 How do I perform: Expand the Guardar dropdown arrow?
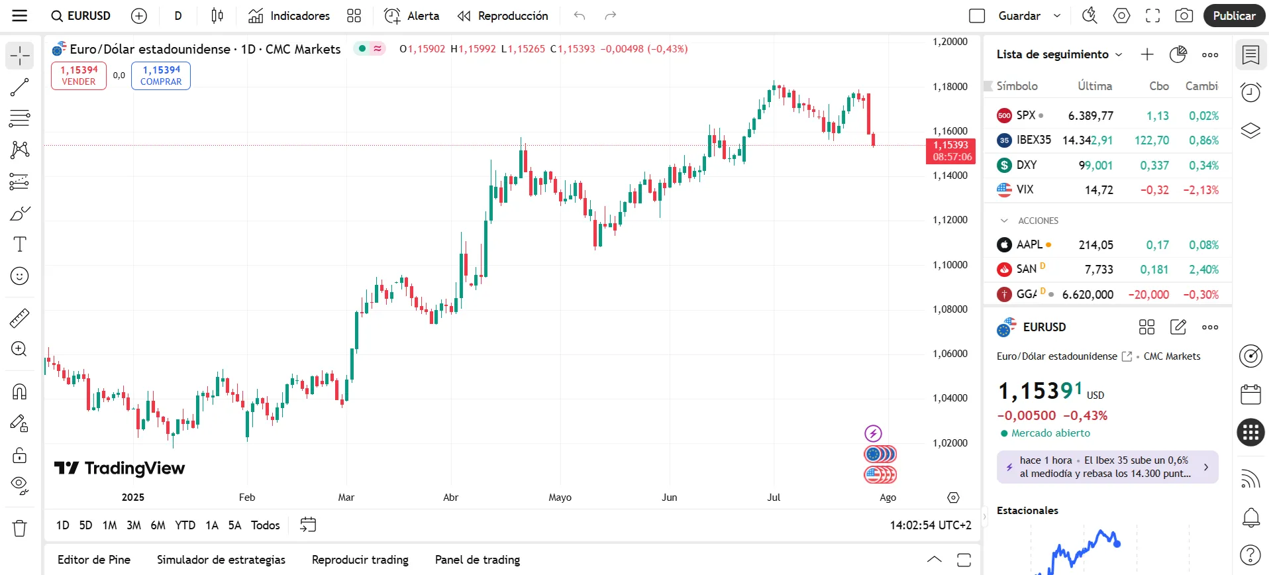[x=1057, y=16]
